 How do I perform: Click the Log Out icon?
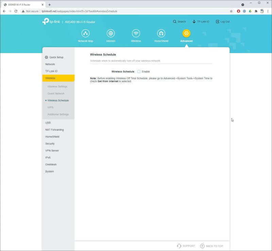coord(217,21)
